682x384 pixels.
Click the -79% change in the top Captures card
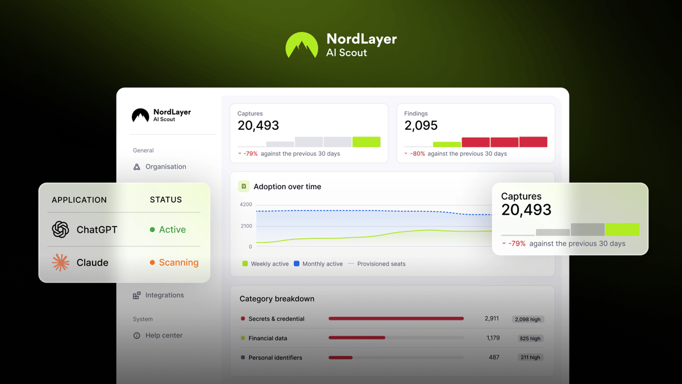tap(251, 154)
